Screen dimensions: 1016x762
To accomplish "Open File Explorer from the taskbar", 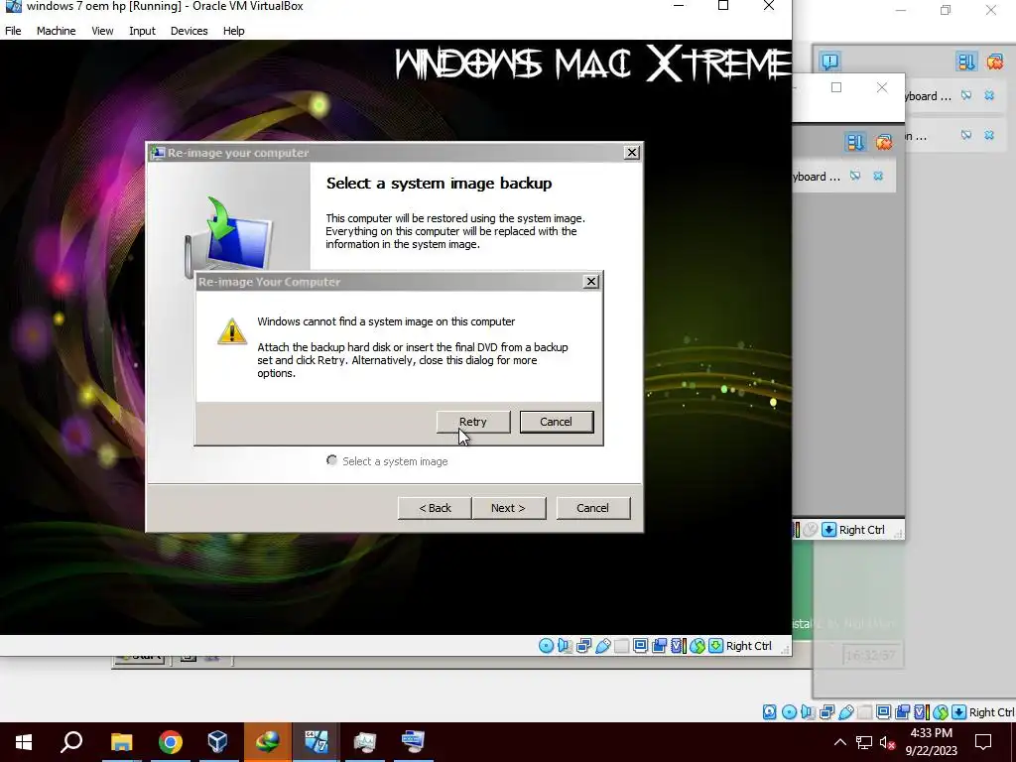I will click(121, 742).
